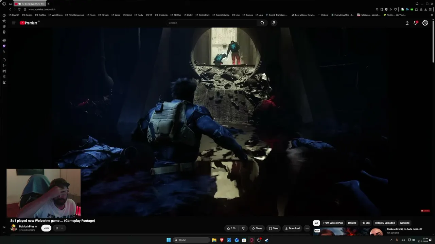
Task: Like the video with 1.1k likes
Action: (x=231, y=228)
